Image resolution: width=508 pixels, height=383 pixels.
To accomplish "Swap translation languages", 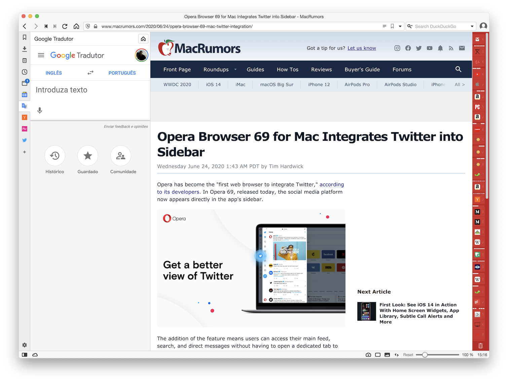I will 90,73.
